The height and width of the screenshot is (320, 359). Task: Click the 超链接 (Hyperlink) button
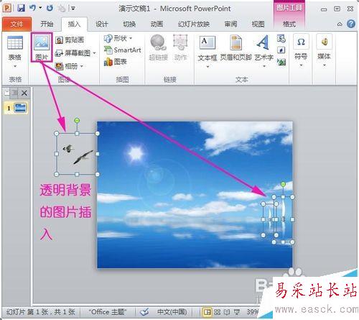pyautogui.click(x=158, y=47)
